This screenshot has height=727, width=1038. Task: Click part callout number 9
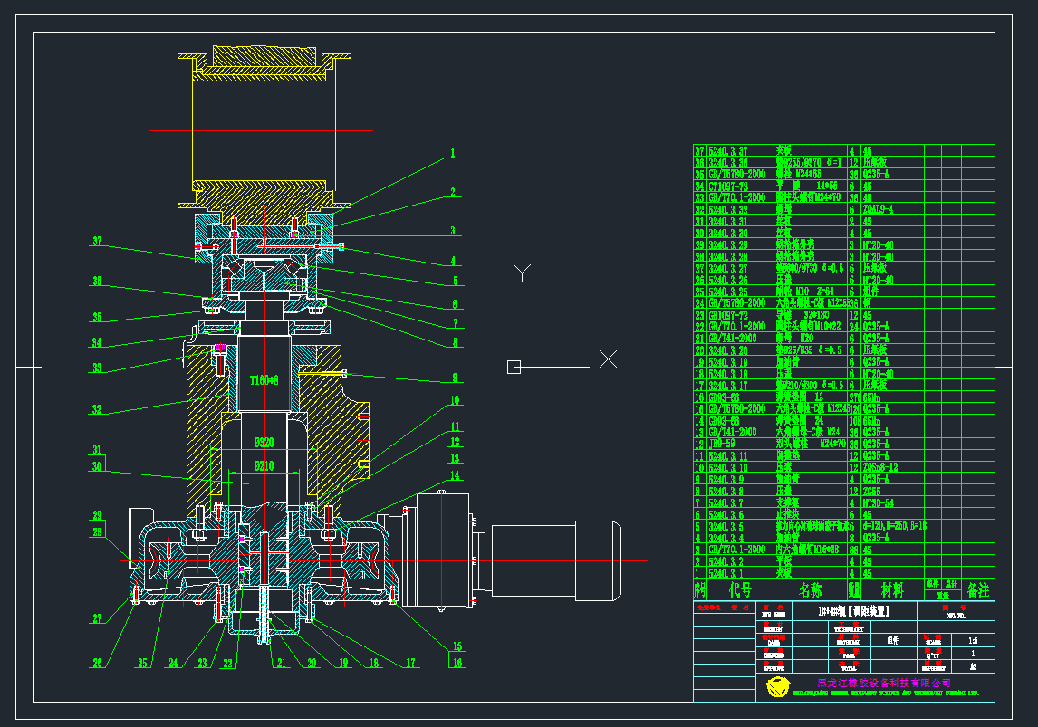click(x=455, y=378)
